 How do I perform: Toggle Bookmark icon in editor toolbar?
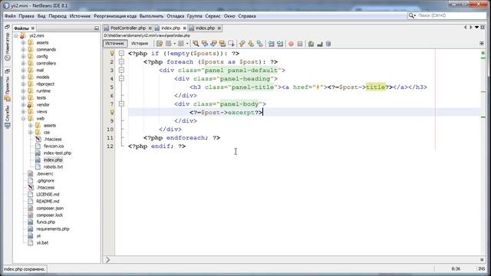click(259, 44)
